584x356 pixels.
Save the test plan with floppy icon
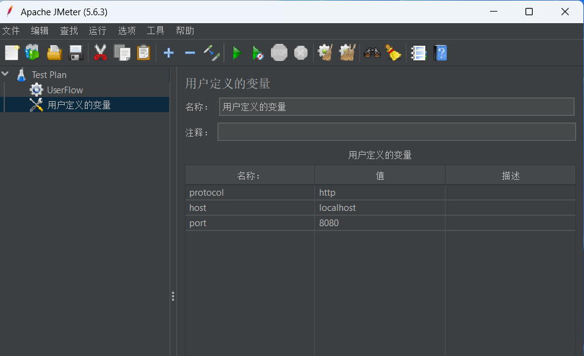76,53
